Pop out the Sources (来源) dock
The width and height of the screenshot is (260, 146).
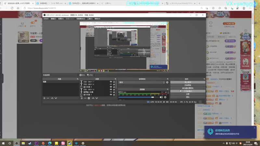click(115, 79)
